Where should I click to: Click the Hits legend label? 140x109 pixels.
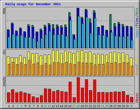137,11
